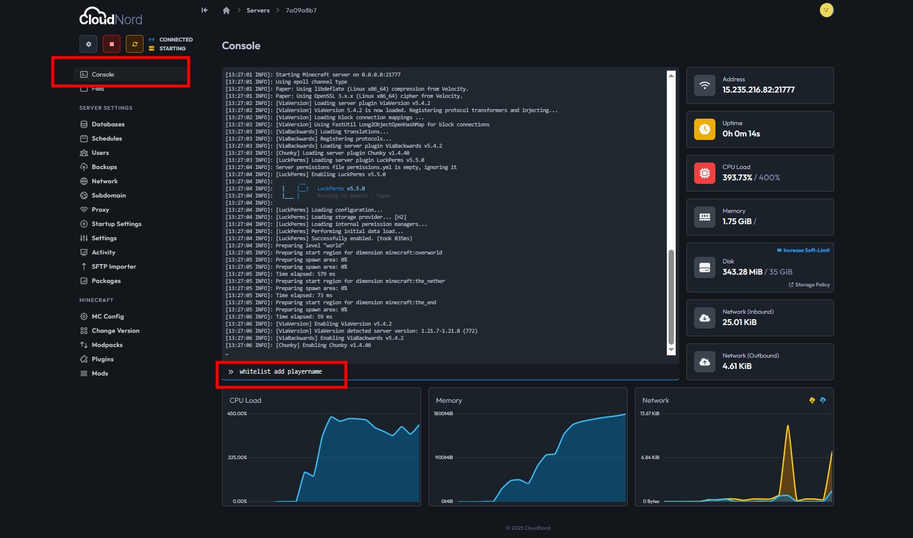Click the yellow icon on the Network chart
The width and height of the screenshot is (913, 538).
[x=812, y=400]
